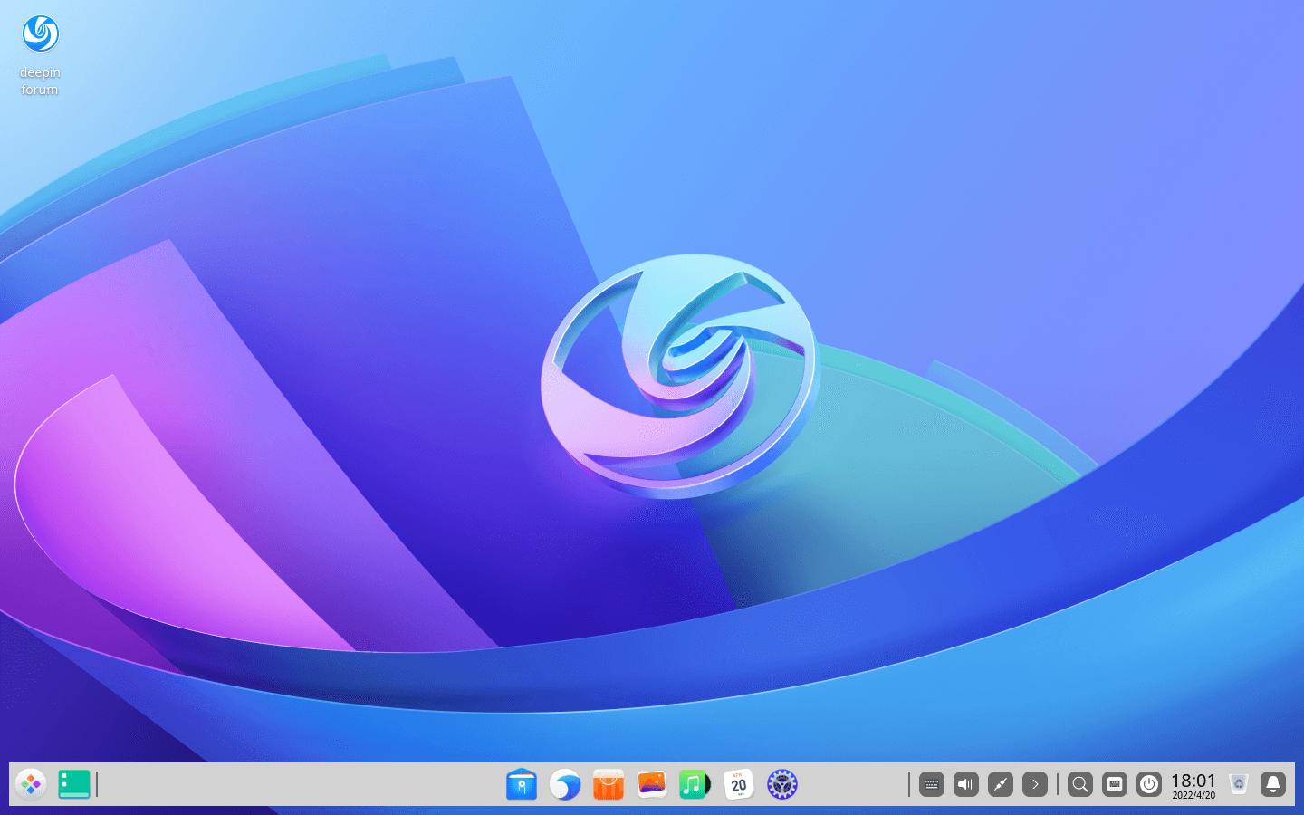Open the Calendar dock icon showing 20
This screenshot has width=1304, height=815.
pyautogui.click(x=739, y=784)
